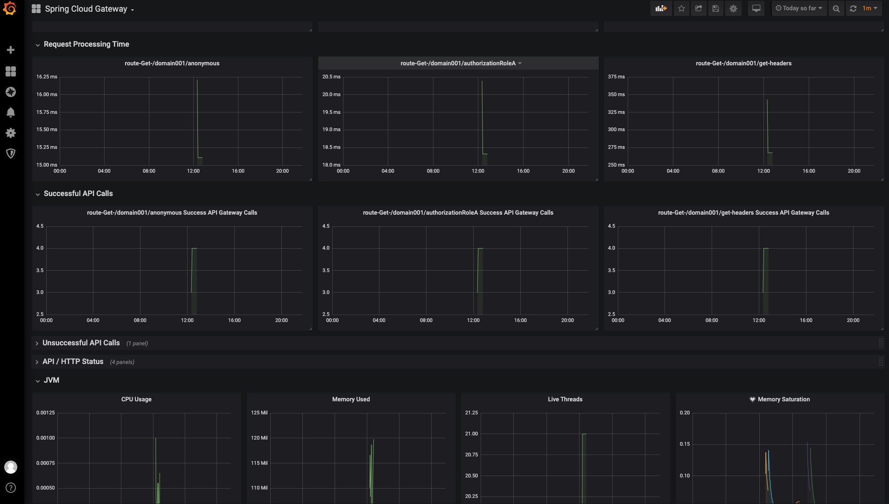Expand the Unsuccessful API Calls row
The height and width of the screenshot is (504, 889).
[81, 343]
